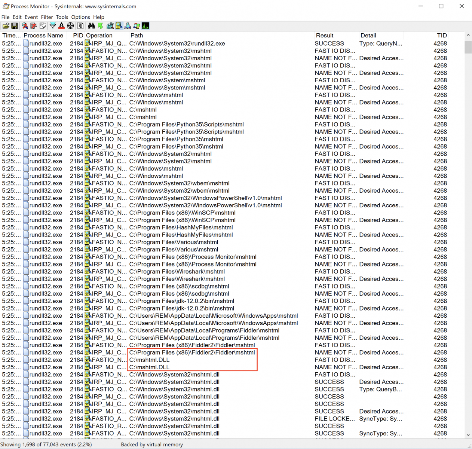Click the vertical scrollbar down arrow
The image size is (472, 449).
pyautogui.click(x=468, y=435)
